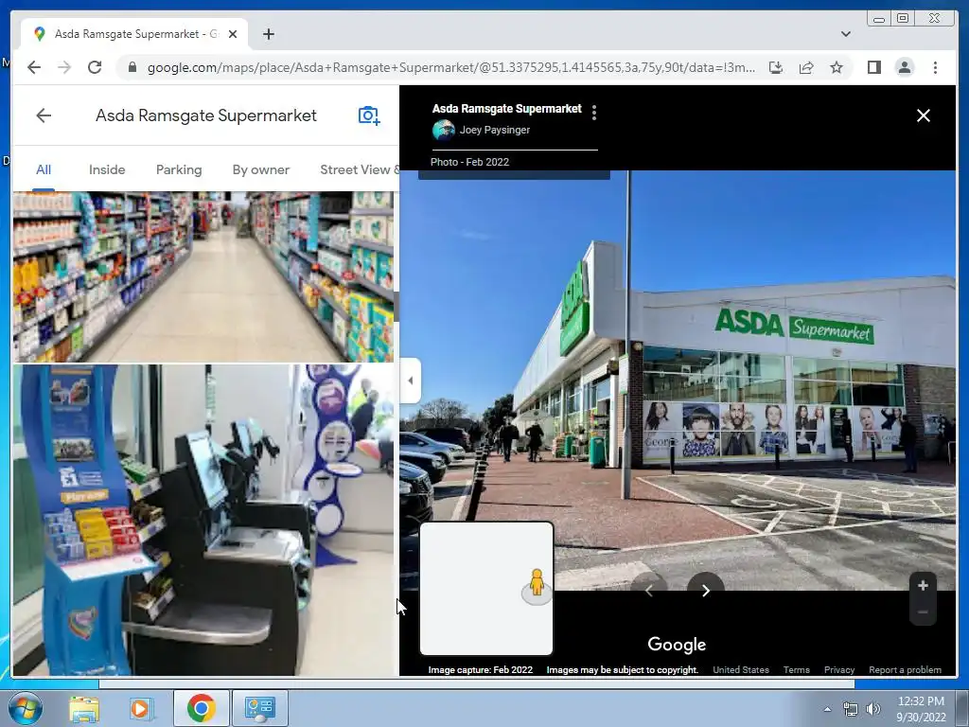
Task: Open the Terms link
Action: pos(796,669)
